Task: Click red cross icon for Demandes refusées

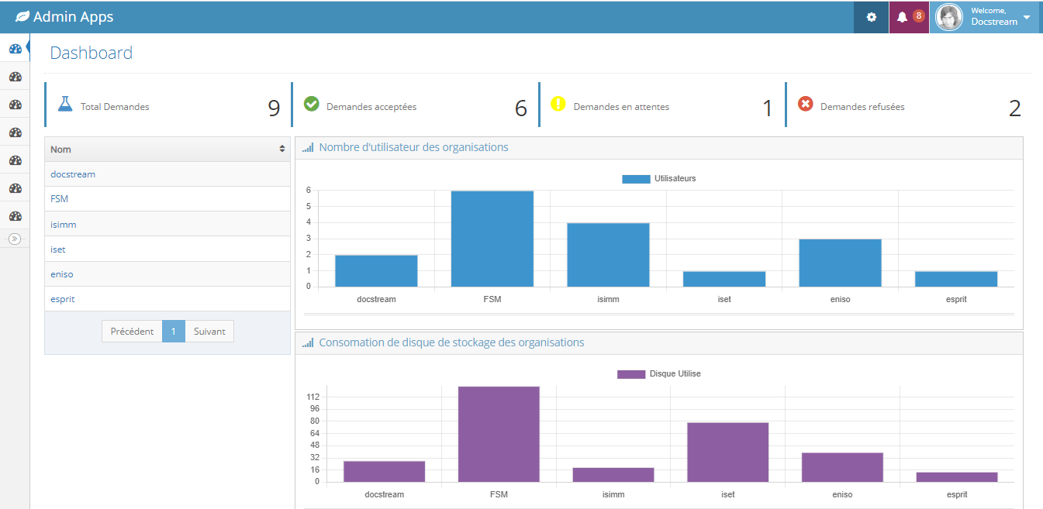Action: coord(806,104)
